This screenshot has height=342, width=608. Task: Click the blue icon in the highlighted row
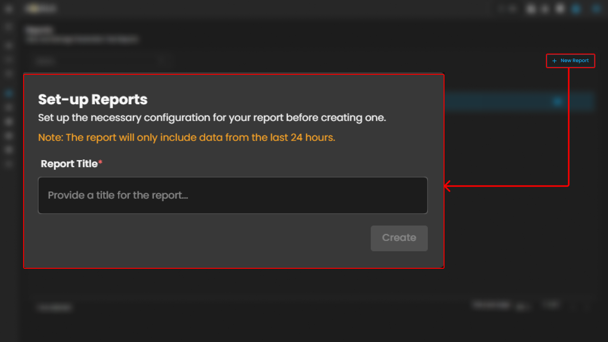(x=558, y=101)
